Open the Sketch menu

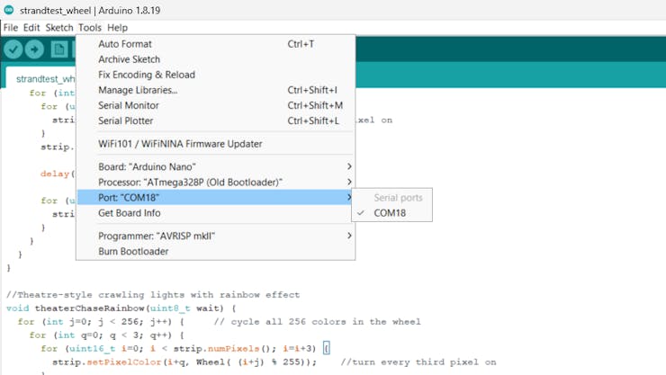click(x=59, y=28)
